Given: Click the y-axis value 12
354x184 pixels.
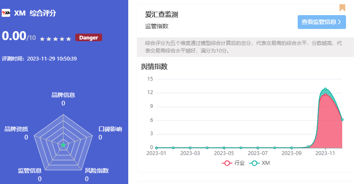Looking at the screenshot, I should (x=150, y=92).
